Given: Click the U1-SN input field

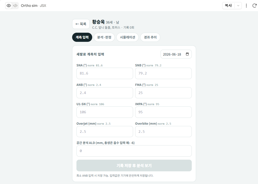Looking at the screenshot, I should coord(105,112).
